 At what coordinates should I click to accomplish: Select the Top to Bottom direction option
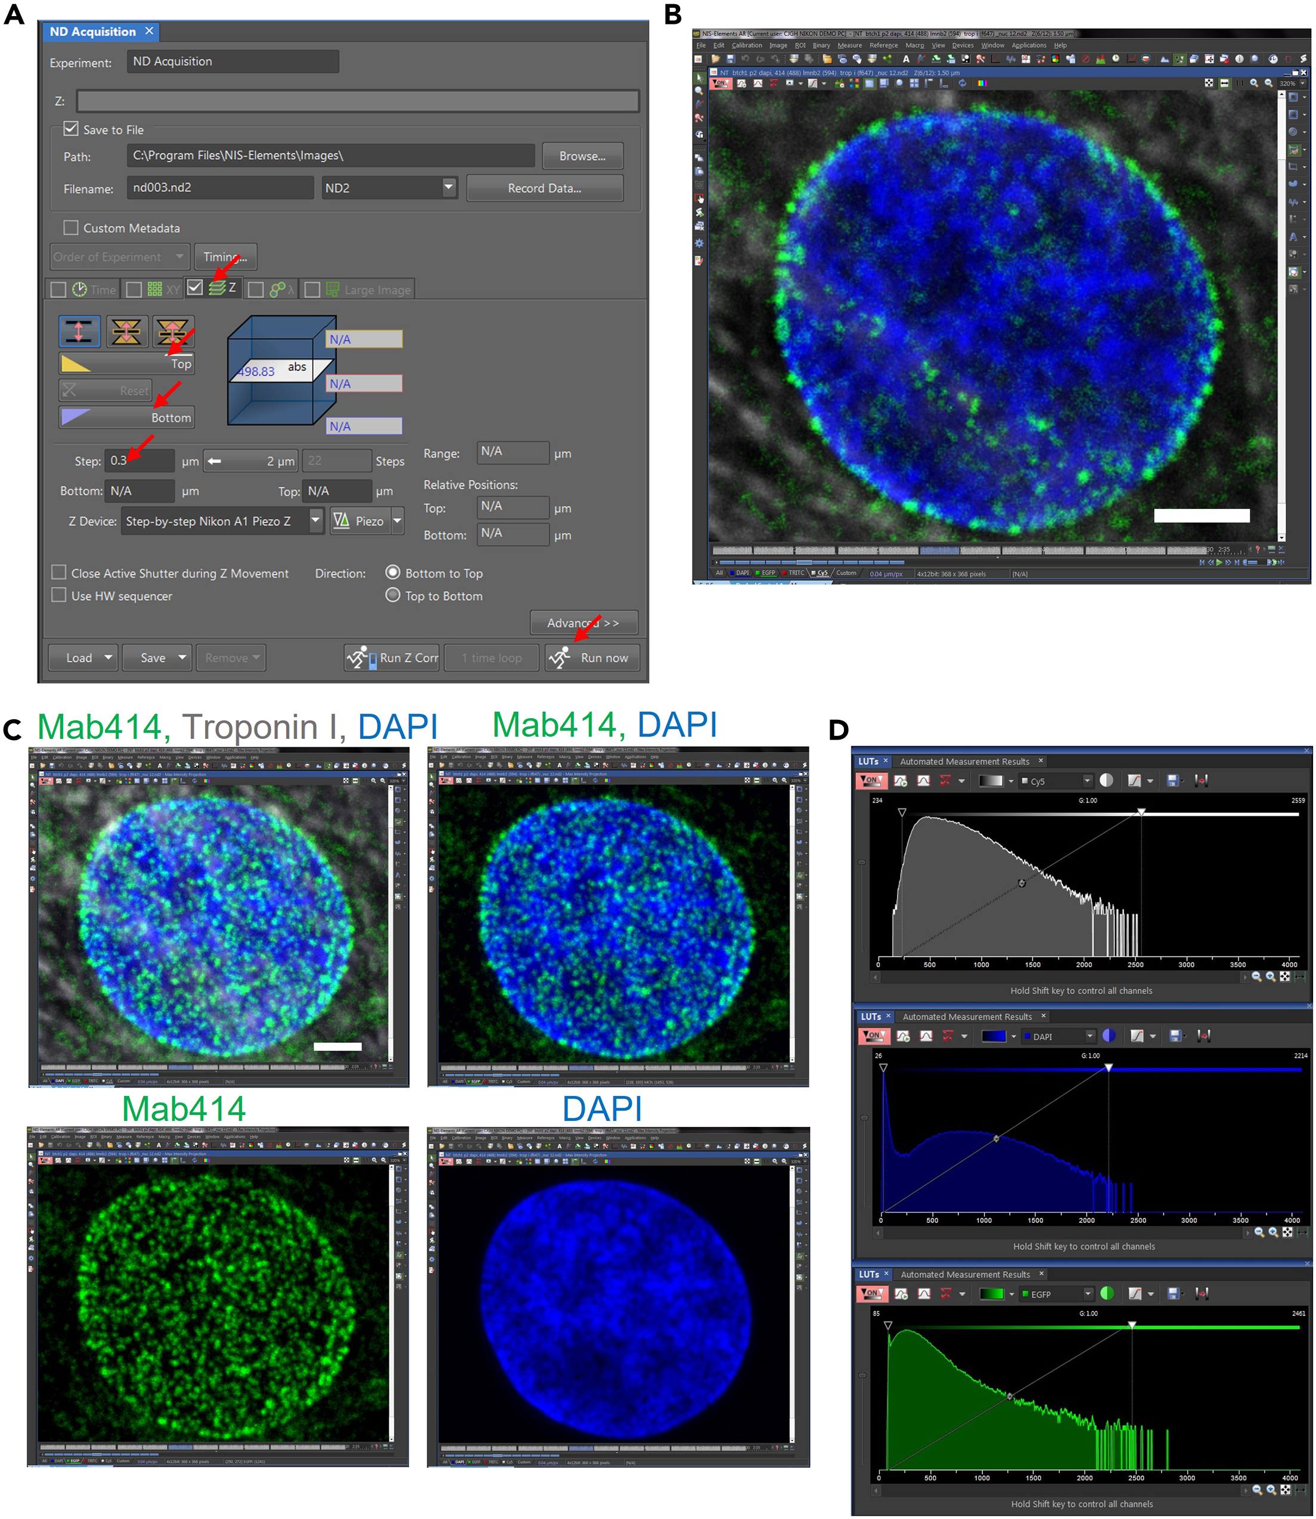pyautogui.click(x=393, y=595)
